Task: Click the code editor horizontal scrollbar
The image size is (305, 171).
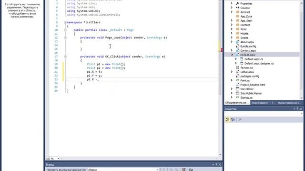Action: click(139, 158)
